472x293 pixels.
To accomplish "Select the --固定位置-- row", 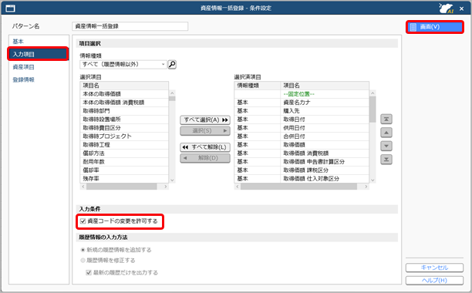I will click(x=302, y=94).
